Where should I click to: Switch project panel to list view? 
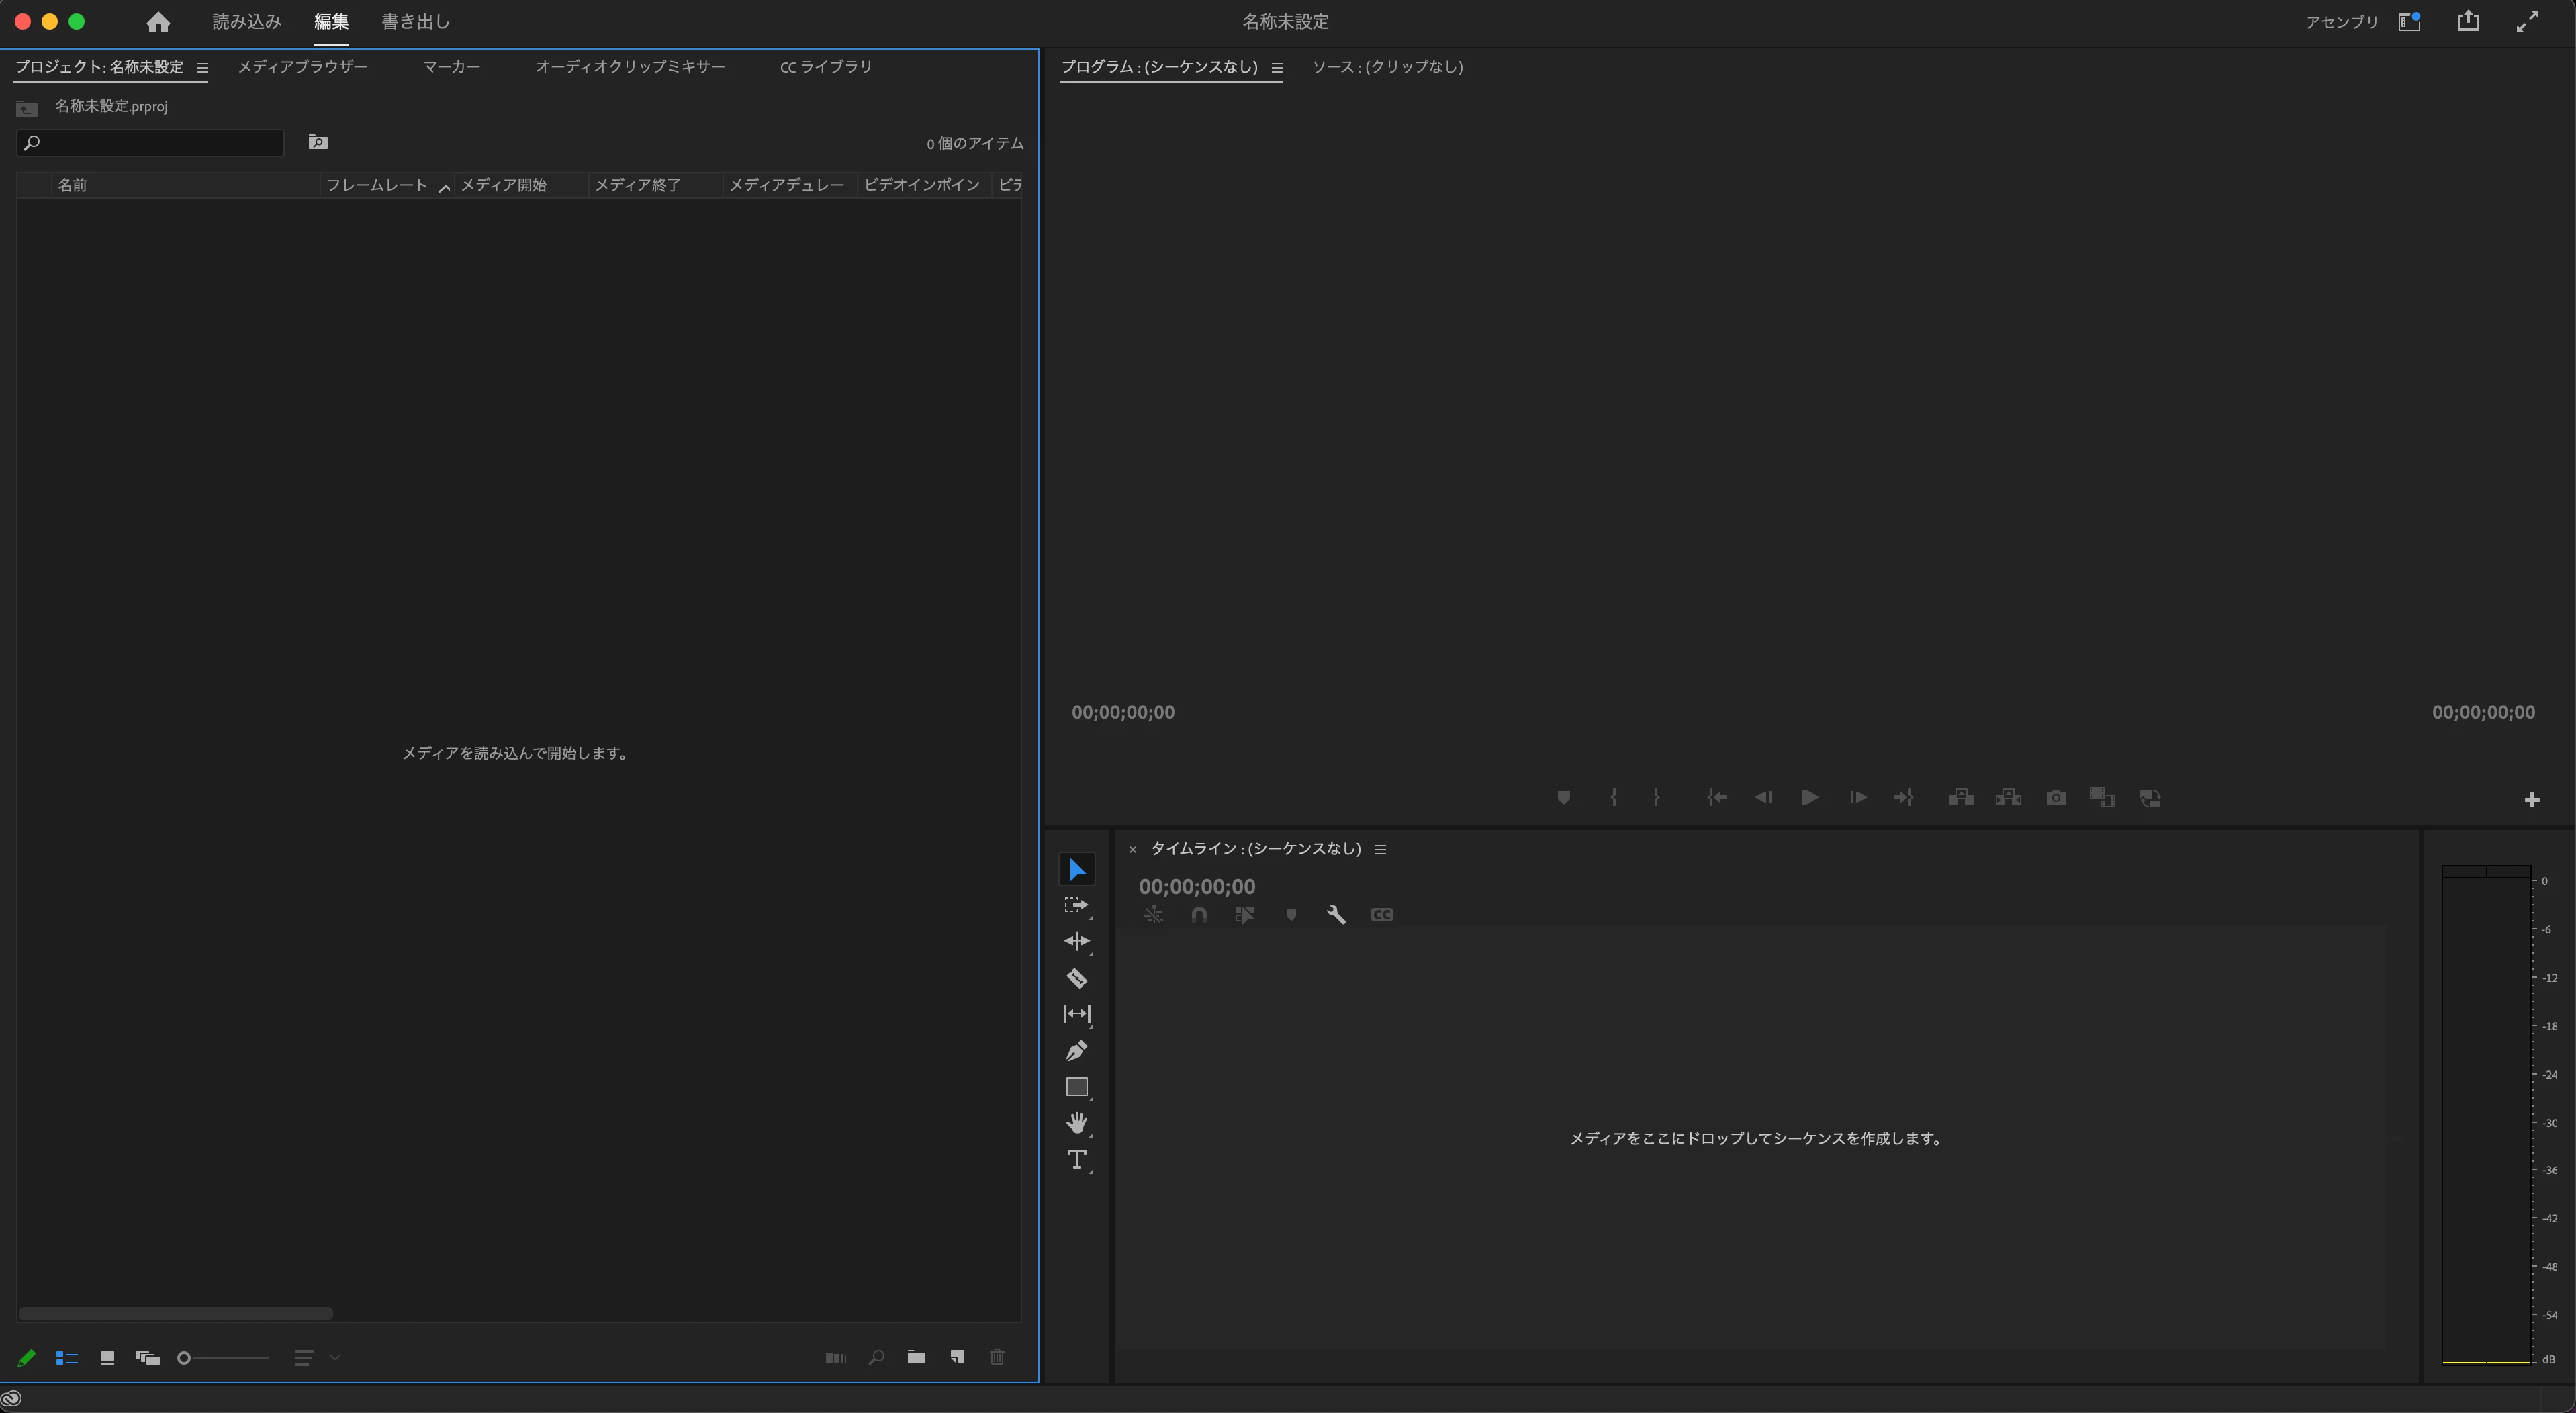(x=67, y=1357)
